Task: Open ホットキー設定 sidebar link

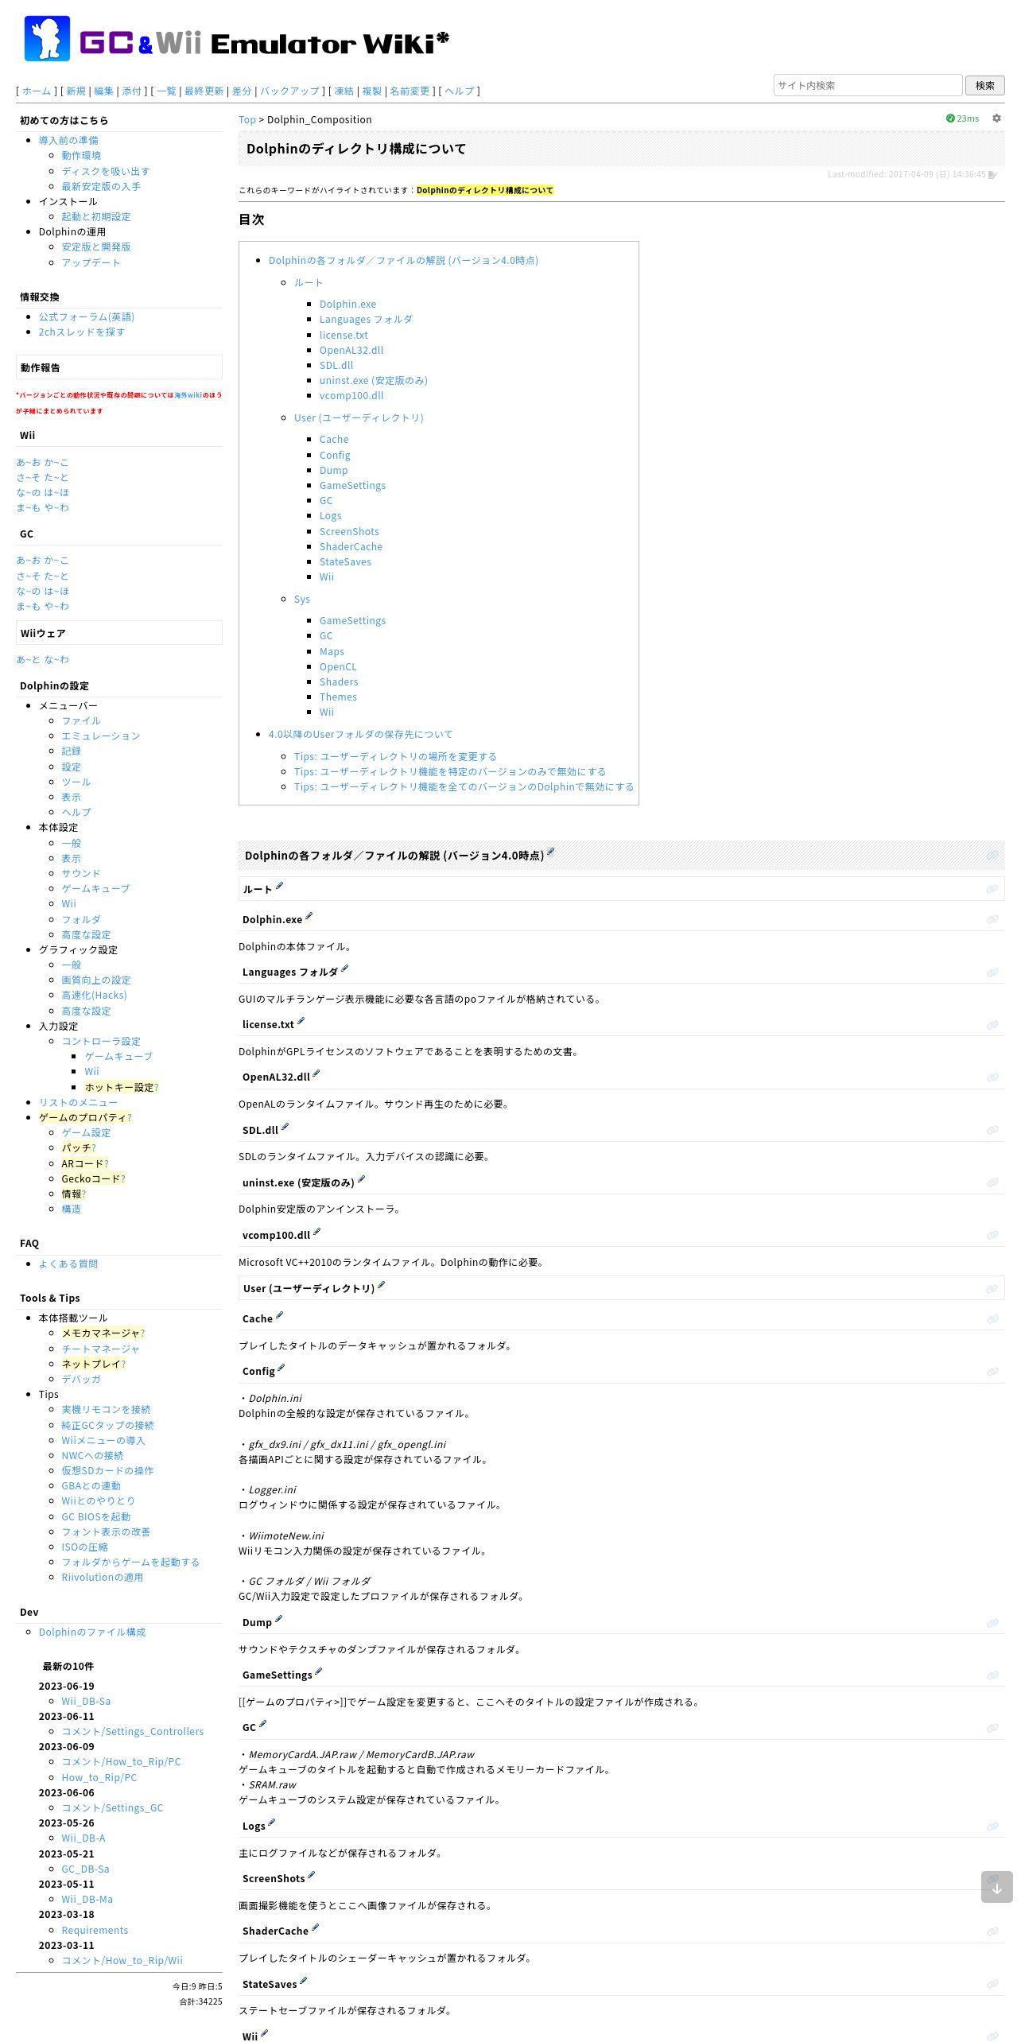Action: coord(121,1088)
